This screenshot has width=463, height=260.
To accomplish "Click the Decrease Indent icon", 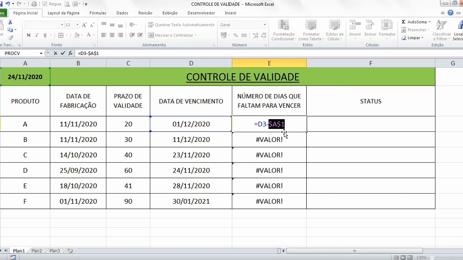I will point(132,35).
